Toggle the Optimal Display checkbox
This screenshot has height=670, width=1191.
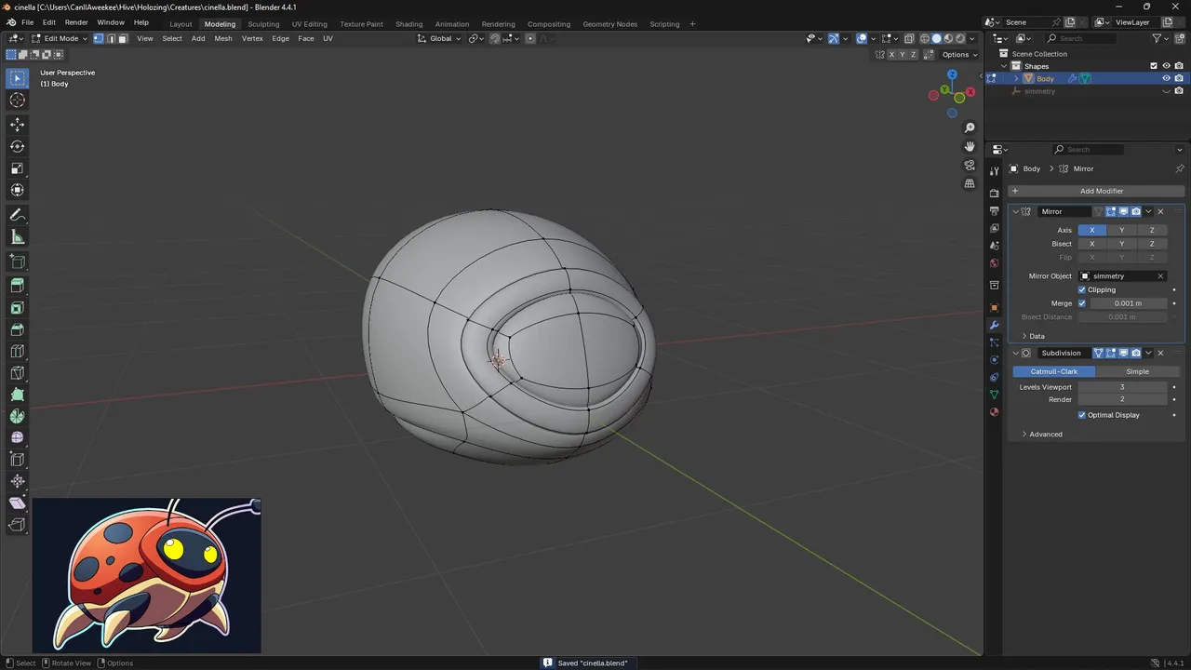[1082, 415]
